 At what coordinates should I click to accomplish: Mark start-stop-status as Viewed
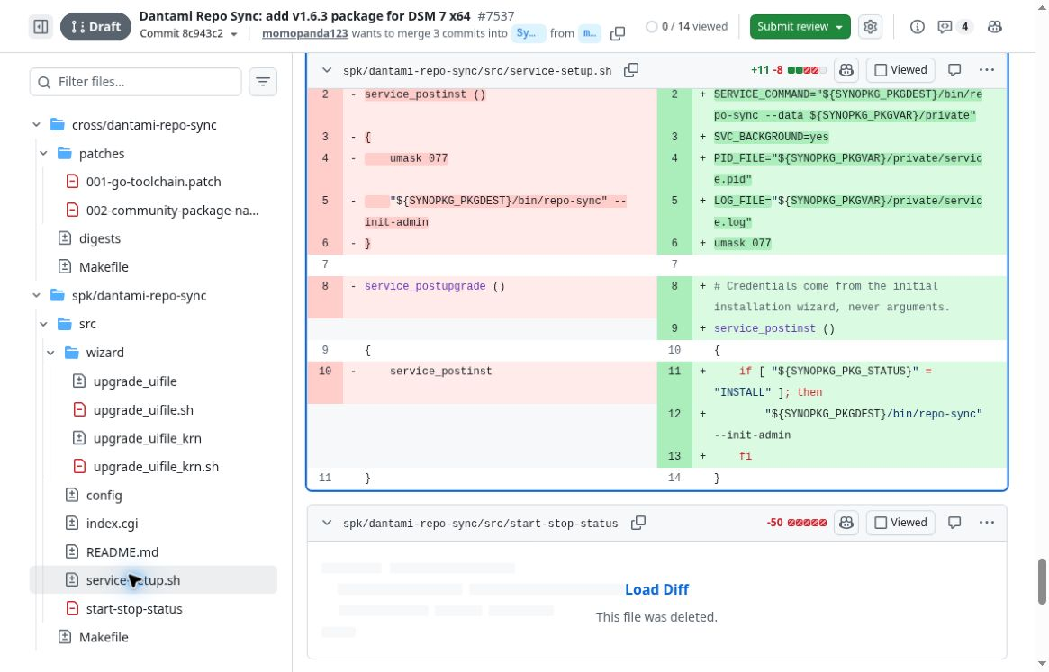(x=900, y=523)
